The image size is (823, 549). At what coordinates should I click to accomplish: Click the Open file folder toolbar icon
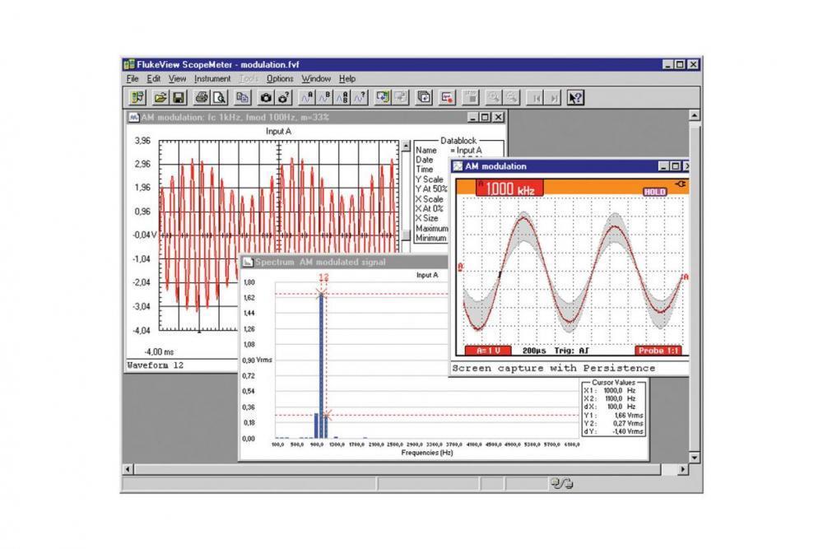160,98
